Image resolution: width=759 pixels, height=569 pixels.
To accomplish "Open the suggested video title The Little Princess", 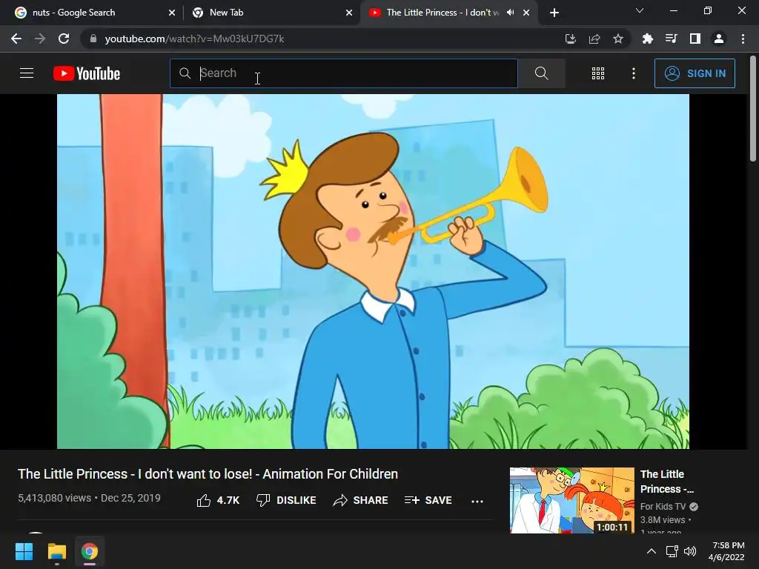I will coord(666,482).
